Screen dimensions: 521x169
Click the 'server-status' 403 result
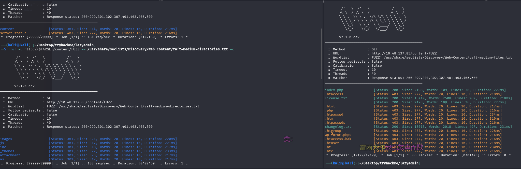tap(13, 33)
